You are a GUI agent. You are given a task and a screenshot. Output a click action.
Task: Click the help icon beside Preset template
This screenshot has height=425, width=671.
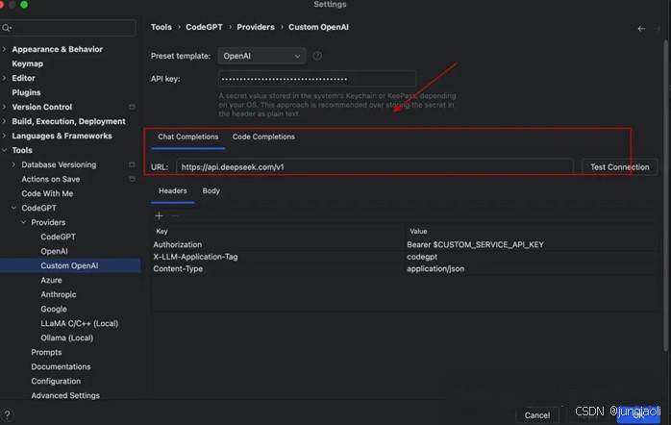317,56
